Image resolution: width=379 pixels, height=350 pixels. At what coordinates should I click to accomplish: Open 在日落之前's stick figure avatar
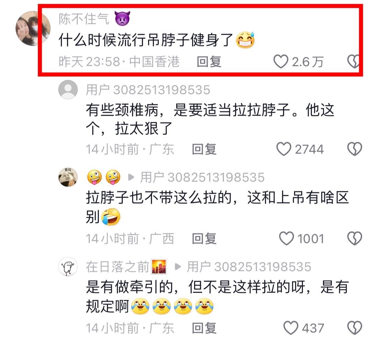(68, 267)
